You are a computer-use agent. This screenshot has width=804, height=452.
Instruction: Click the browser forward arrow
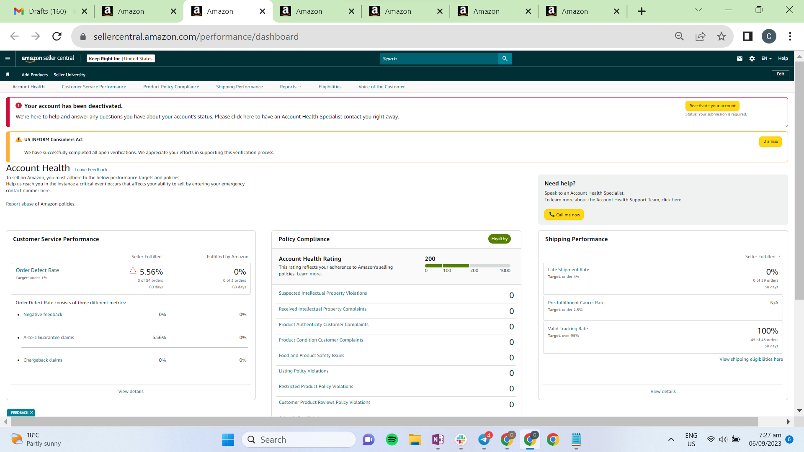pyautogui.click(x=36, y=36)
